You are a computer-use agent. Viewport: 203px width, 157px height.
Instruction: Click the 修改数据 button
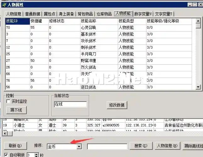(x=117, y=105)
